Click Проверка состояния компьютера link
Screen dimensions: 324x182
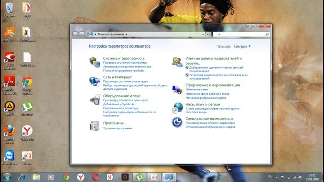click(x=125, y=63)
